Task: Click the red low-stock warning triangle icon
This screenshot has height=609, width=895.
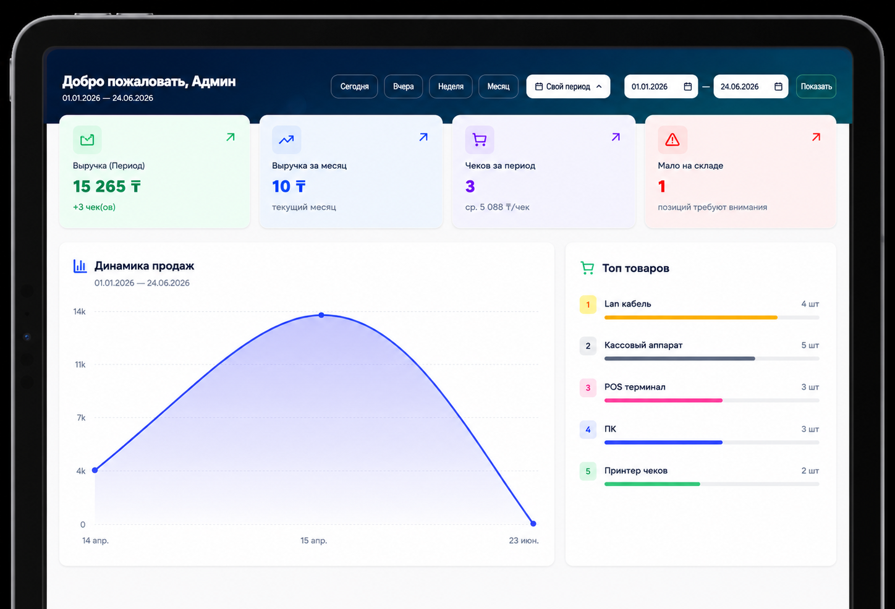Action: point(672,140)
